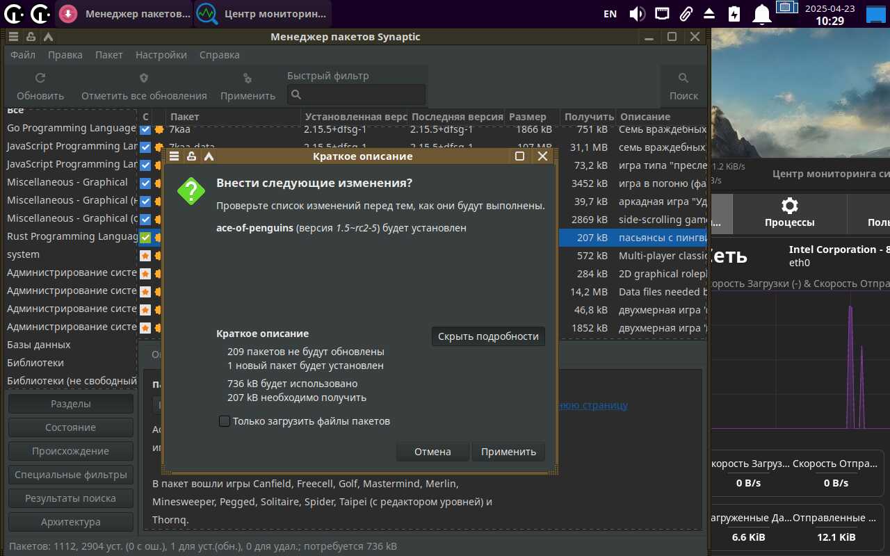Click the battery power tray icon
Image resolution: width=890 pixels, height=556 pixels.
(x=734, y=13)
